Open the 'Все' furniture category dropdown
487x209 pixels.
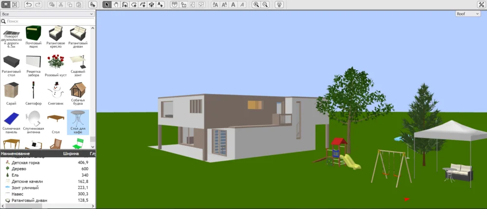point(48,14)
